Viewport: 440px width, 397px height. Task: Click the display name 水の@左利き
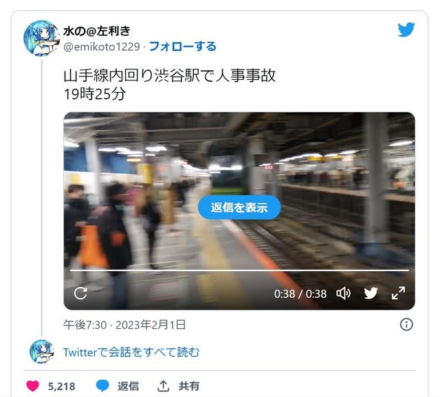point(97,31)
